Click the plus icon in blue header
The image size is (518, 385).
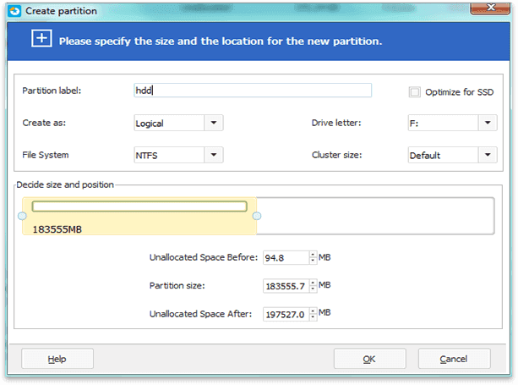click(x=41, y=38)
